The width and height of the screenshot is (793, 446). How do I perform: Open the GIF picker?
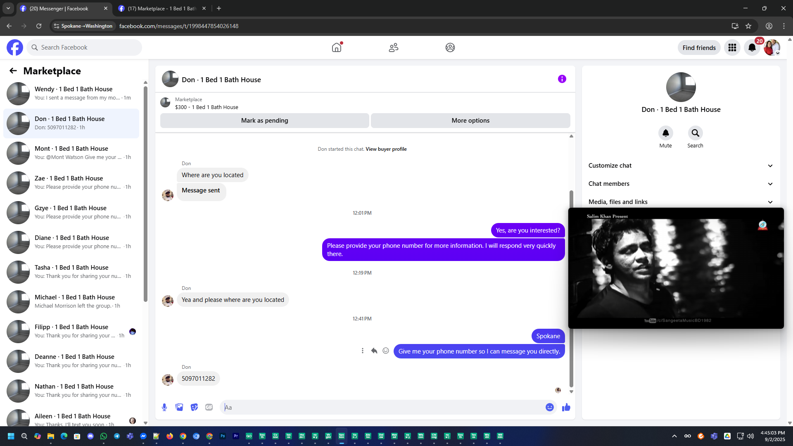(x=209, y=407)
